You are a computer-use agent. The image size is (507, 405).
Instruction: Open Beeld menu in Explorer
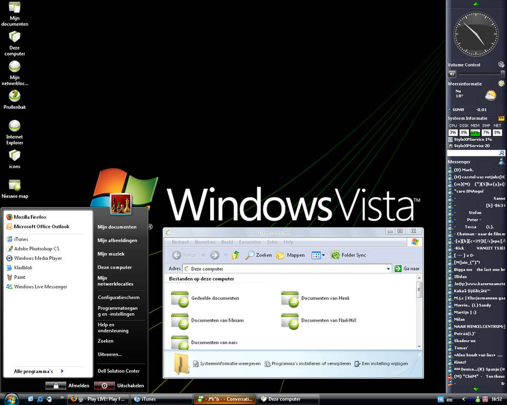[227, 242]
